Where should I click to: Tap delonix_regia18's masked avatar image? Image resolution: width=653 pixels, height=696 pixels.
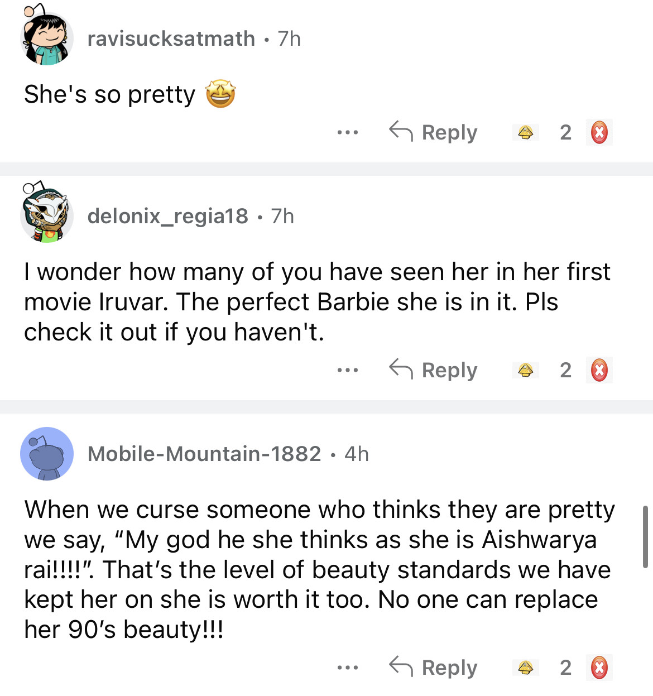(x=47, y=215)
